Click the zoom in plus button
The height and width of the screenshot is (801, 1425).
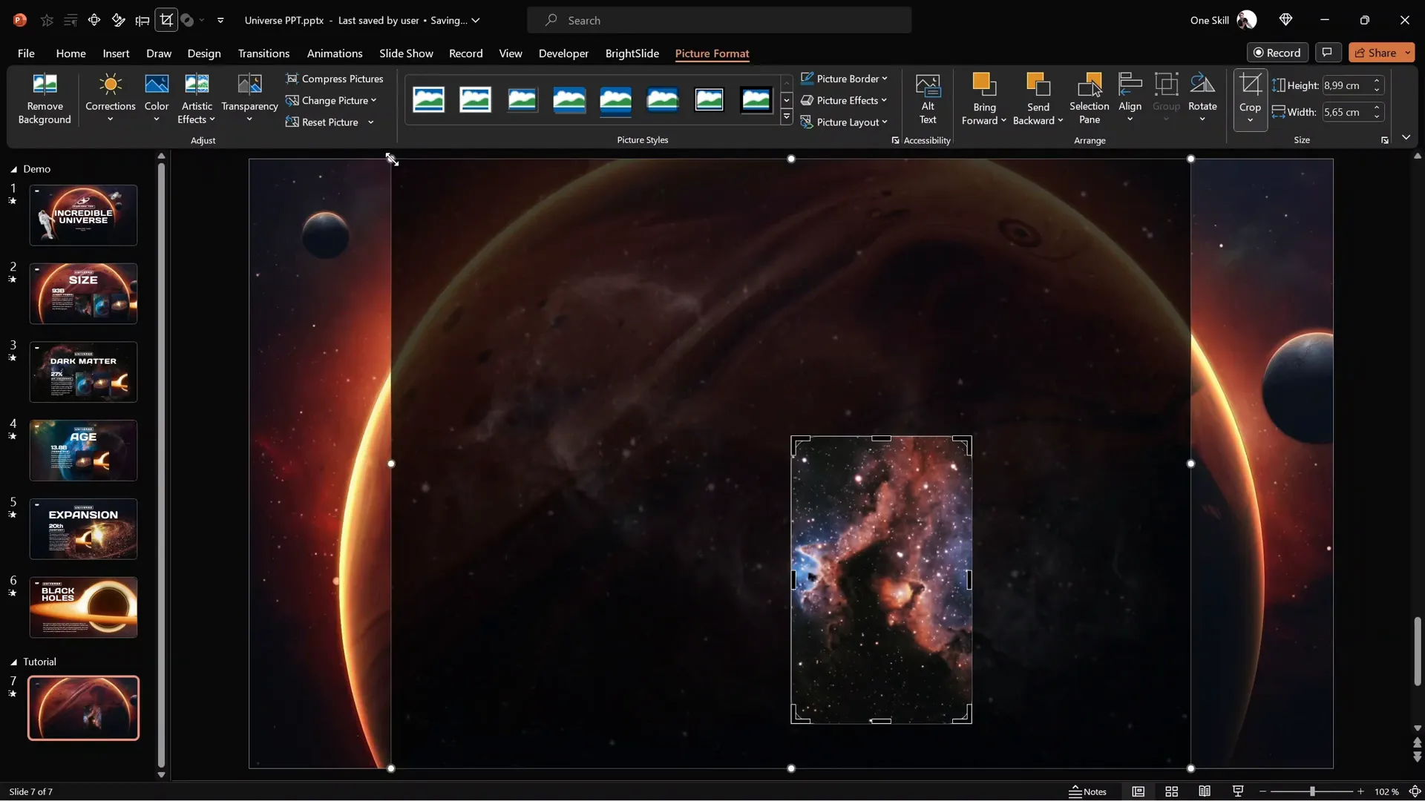point(1360,791)
